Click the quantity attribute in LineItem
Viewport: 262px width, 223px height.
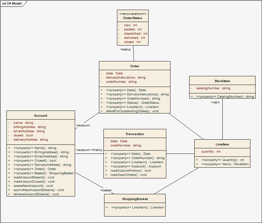[211, 152]
